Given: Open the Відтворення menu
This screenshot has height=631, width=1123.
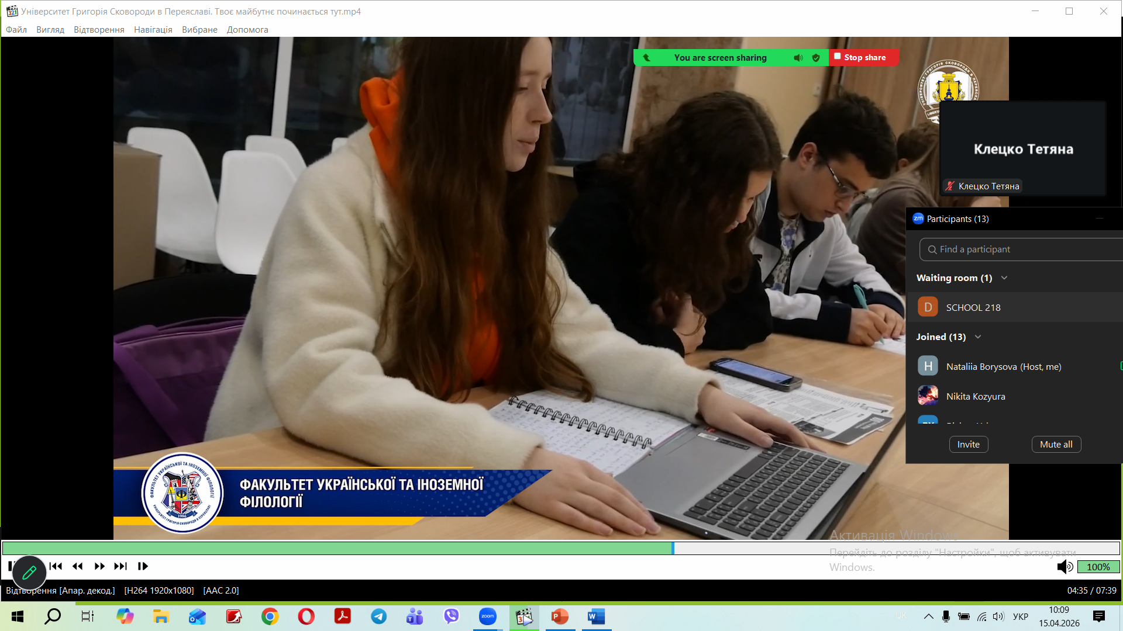Looking at the screenshot, I should point(99,30).
